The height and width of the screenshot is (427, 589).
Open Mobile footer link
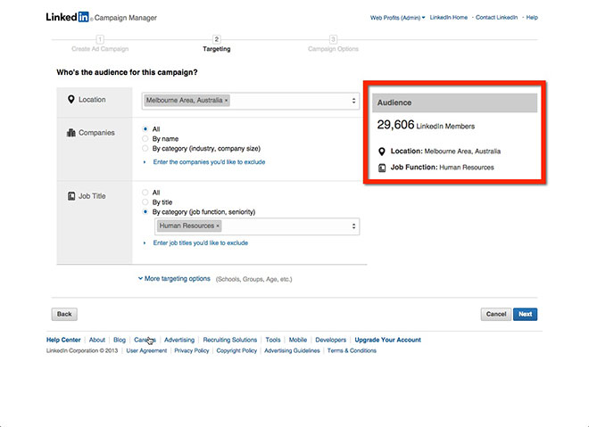[x=298, y=340]
